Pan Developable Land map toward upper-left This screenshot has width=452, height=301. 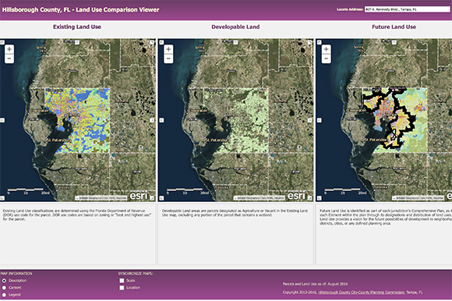tap(161, 42)
